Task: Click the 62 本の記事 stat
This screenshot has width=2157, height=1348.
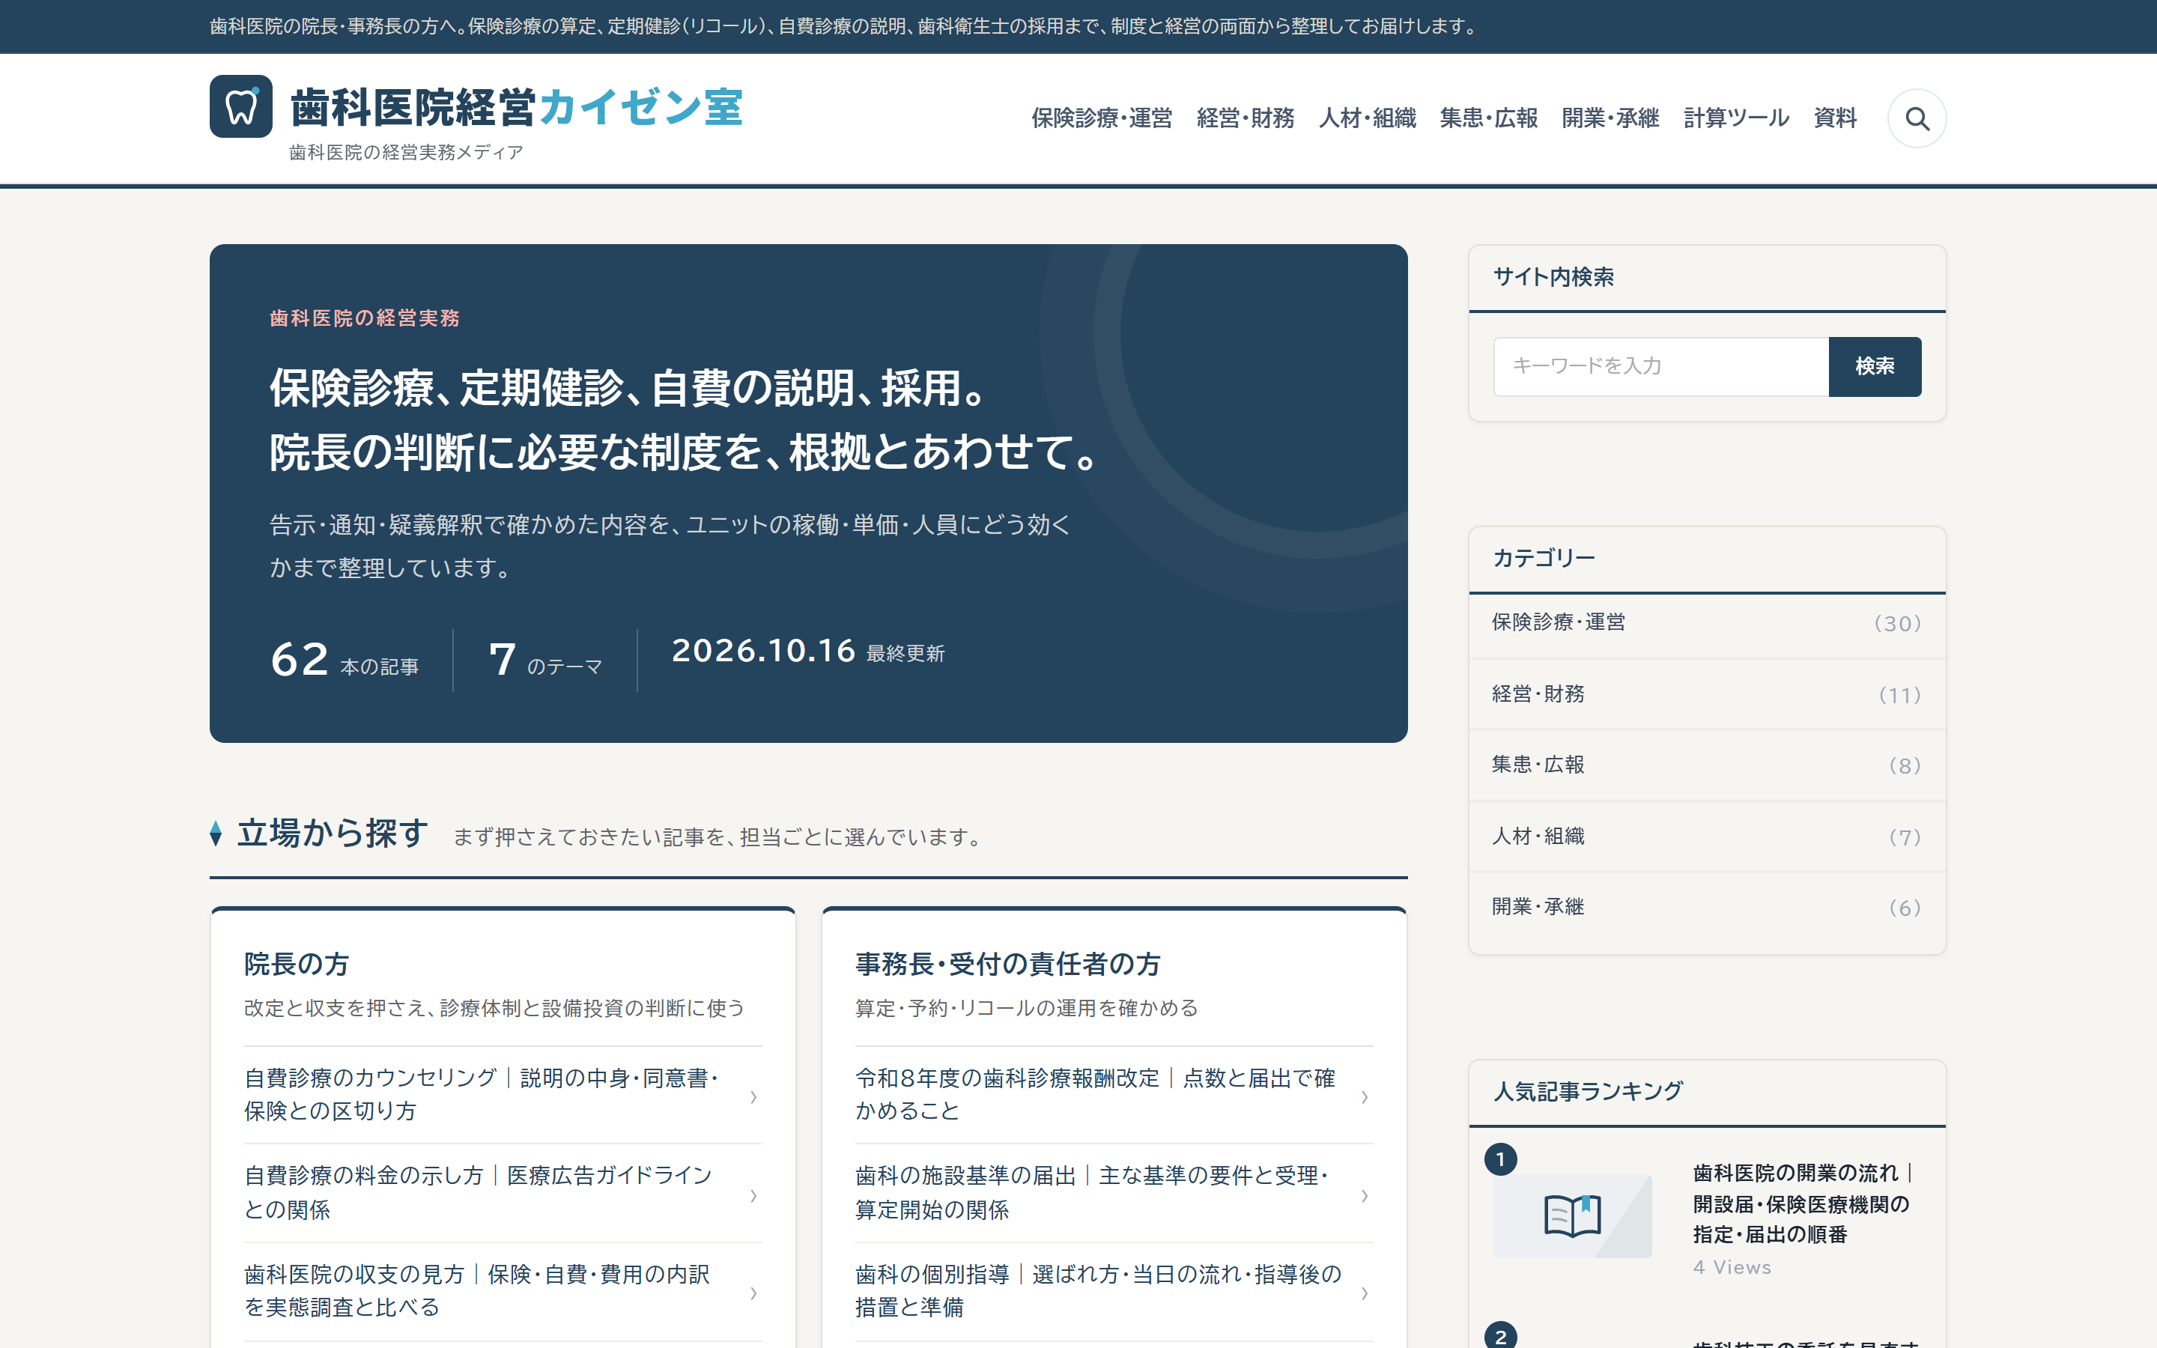Action: point(344,661)
